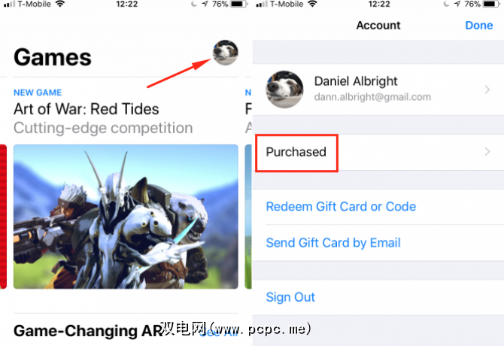Image resolution: width=504 pixels, height=346 pixels.
Task: Tap the Daniel Albright avatar in the Account sheet
Action: [x=284, y=90]
